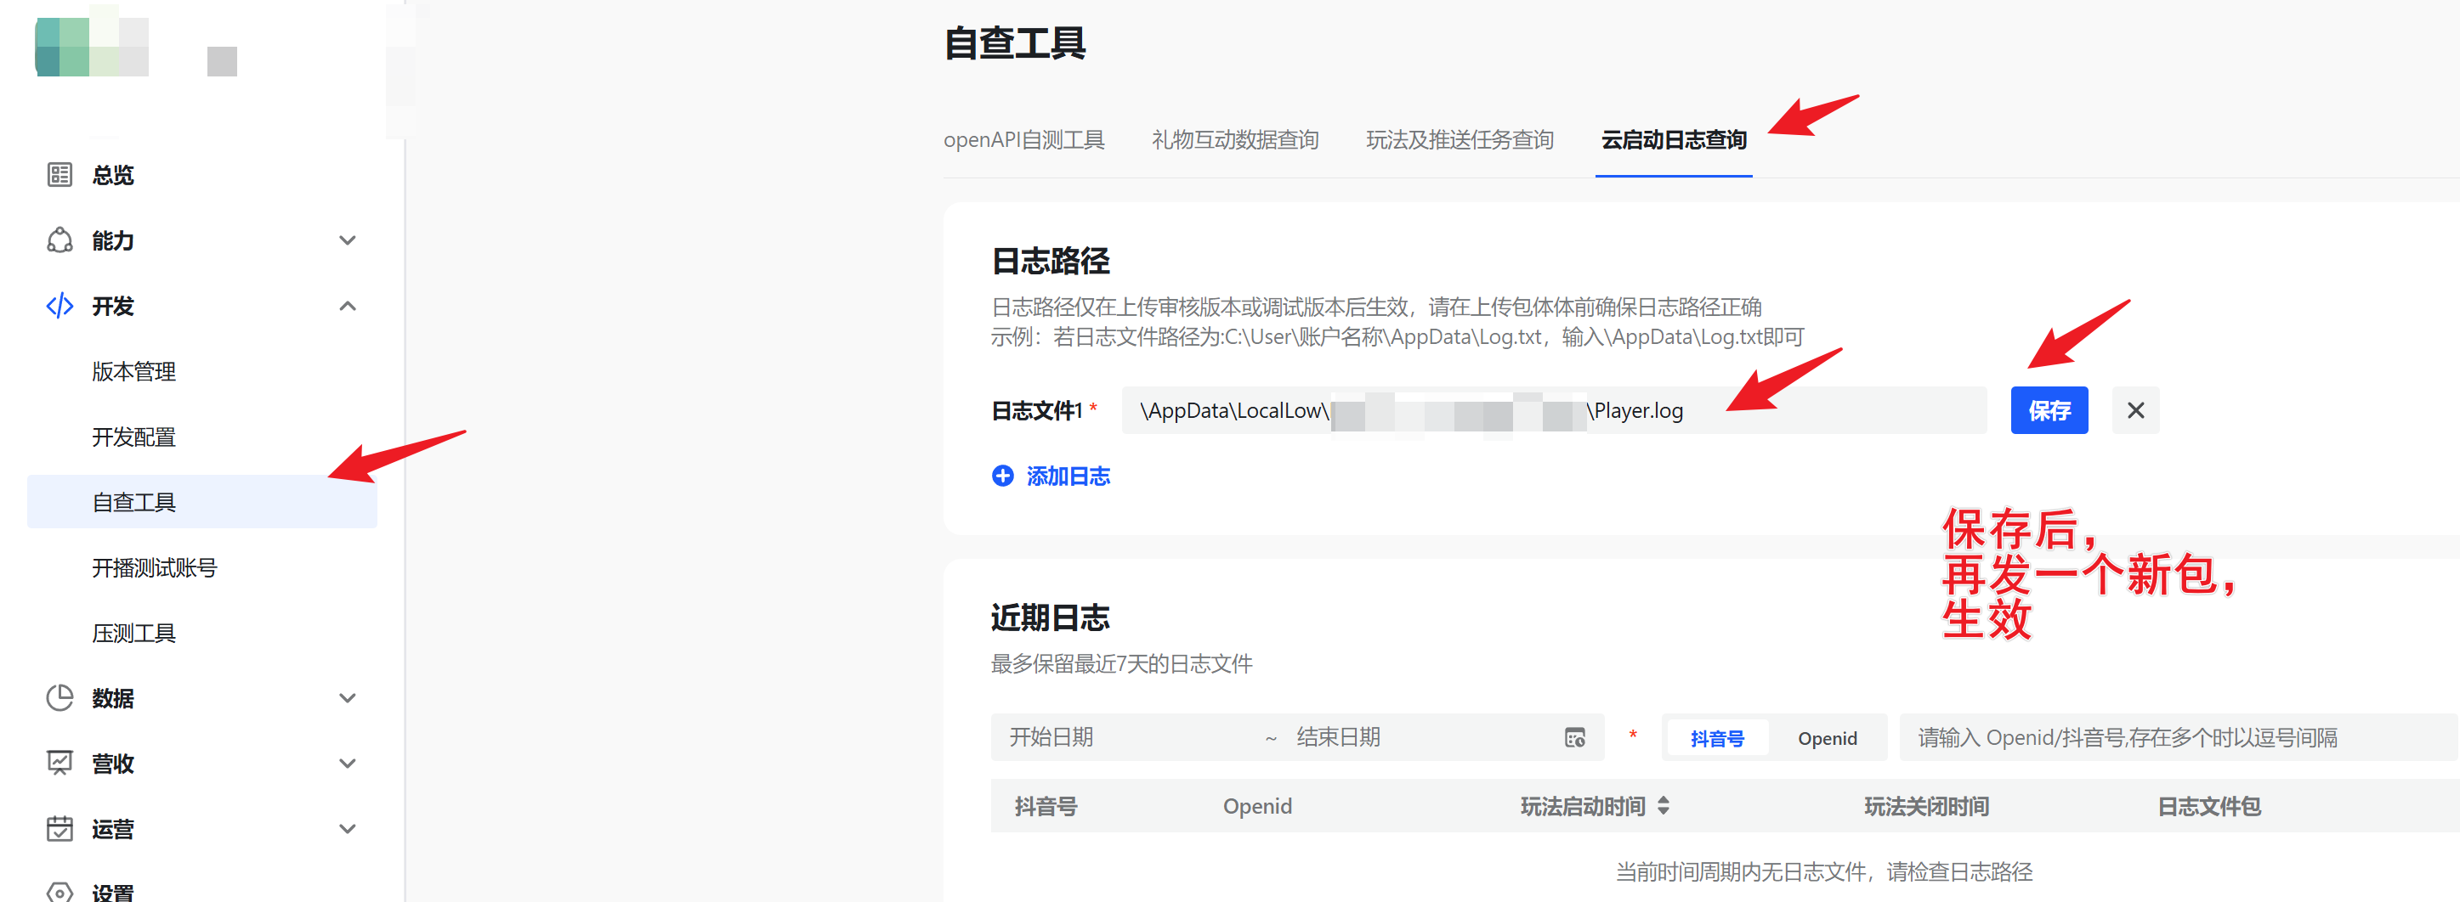
Task: Click the 运营 calendar icon in sidebar
Action: click(60, 828)
